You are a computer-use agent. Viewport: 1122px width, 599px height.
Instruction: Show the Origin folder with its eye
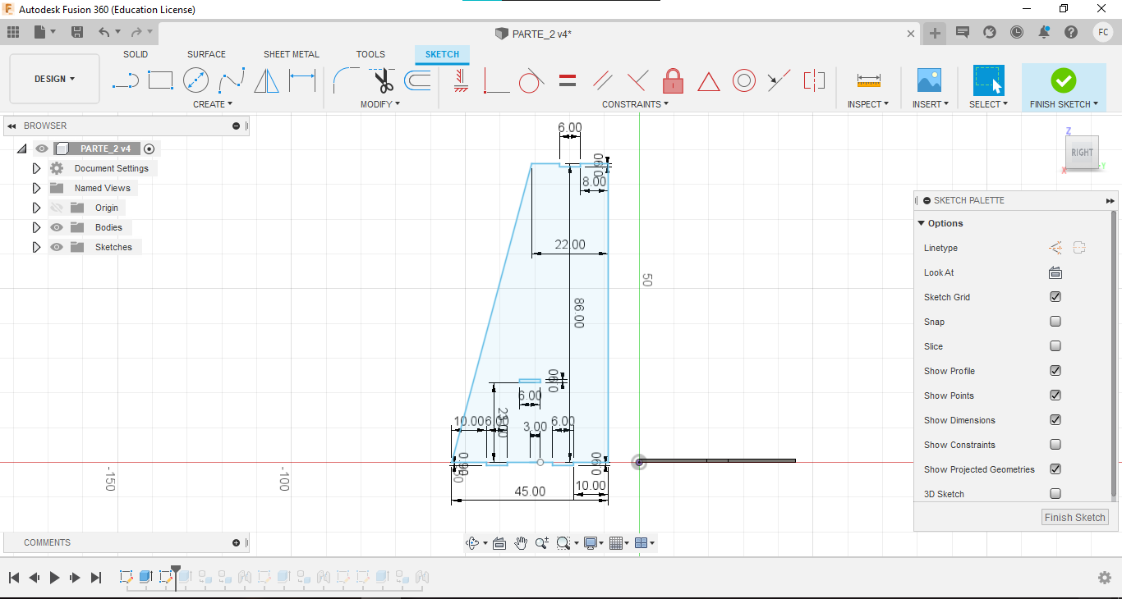pyautogui.click(x=57, y=208)
